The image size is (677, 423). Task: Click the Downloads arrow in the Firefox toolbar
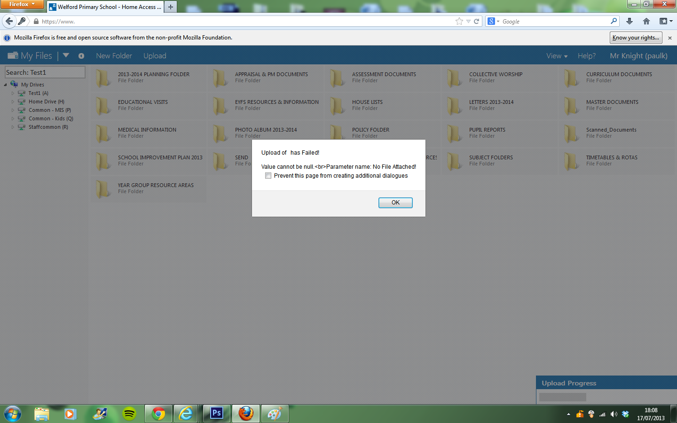(630, 21)
